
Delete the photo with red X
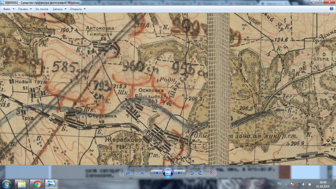tap(211, 173)
